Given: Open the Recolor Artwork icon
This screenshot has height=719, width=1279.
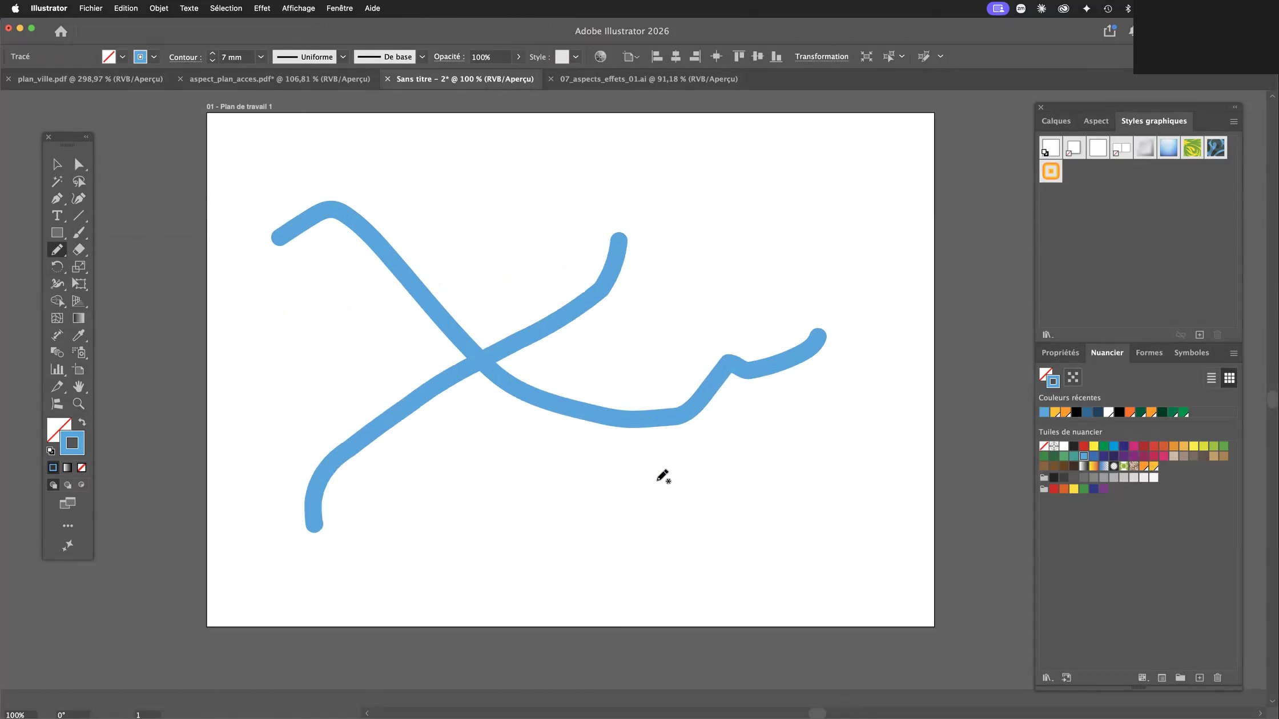Looking at the screenshot, I should point(600,56).
